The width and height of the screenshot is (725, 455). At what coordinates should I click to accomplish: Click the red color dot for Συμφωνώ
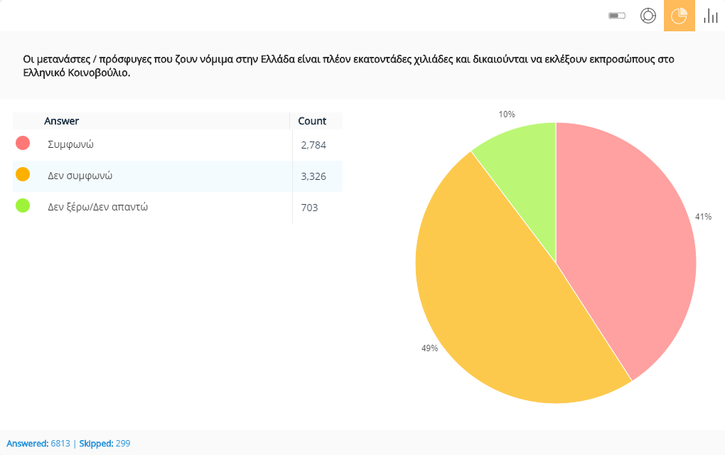point(23,144)
